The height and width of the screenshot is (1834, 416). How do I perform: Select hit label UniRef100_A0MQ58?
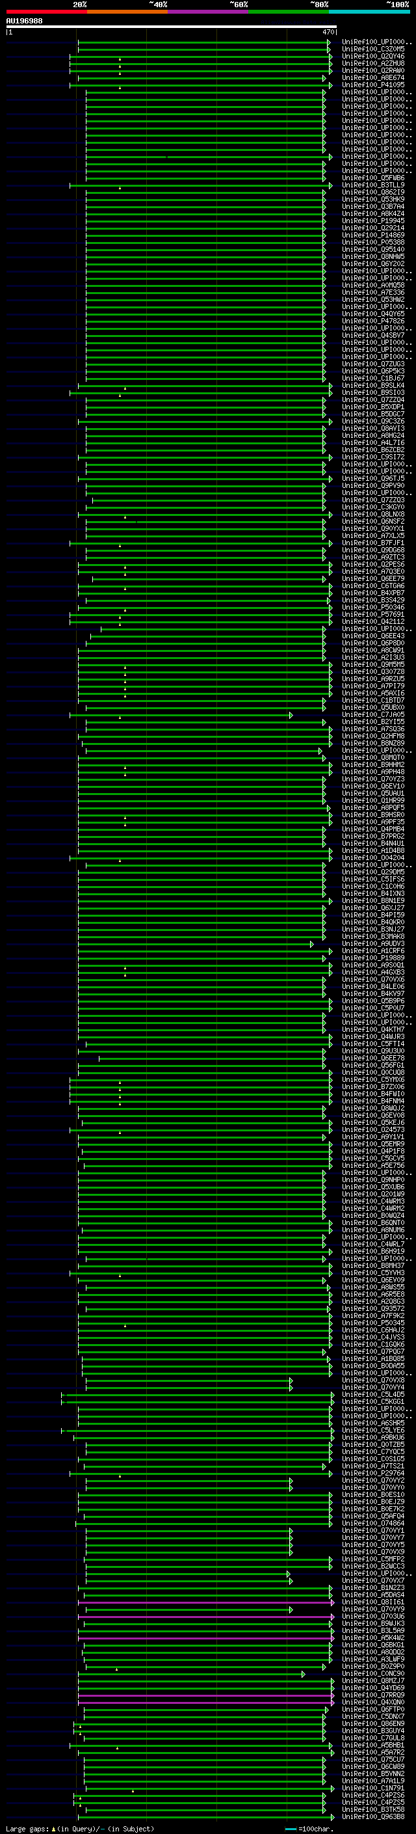pyautogui.click(x=373, y=286)
